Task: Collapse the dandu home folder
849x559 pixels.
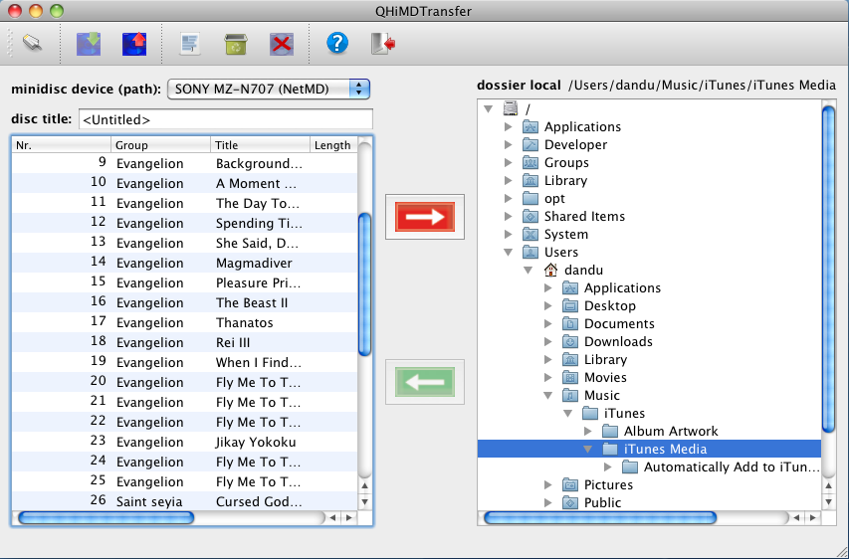Action: click(x=528, y=270)
